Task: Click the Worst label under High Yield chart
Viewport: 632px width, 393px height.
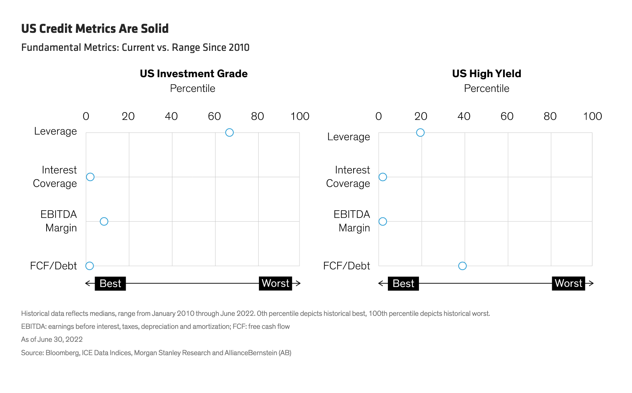Action: pos(568,283)
